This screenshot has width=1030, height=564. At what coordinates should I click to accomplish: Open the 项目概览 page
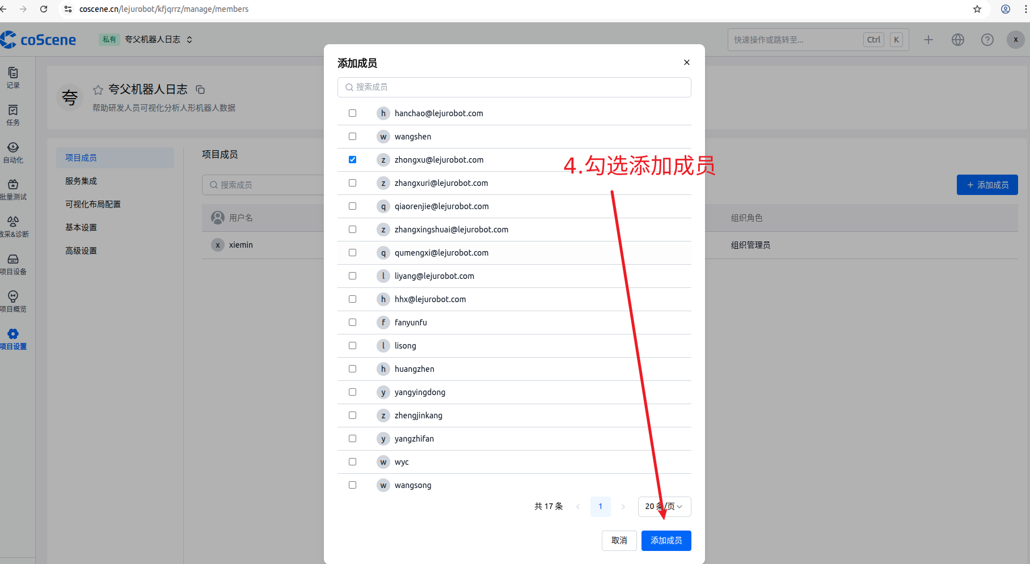pyautogui.click(x=13, y=301)
